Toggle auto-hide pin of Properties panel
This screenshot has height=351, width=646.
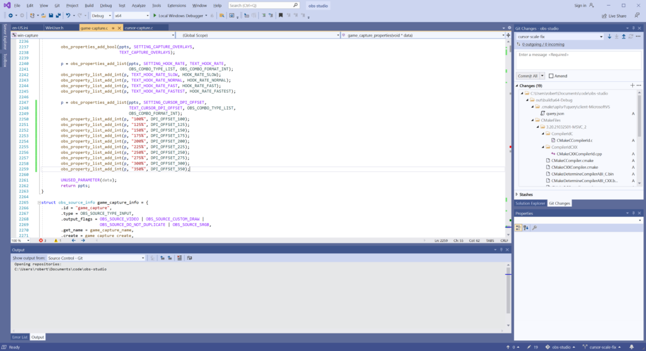point(633,213)
